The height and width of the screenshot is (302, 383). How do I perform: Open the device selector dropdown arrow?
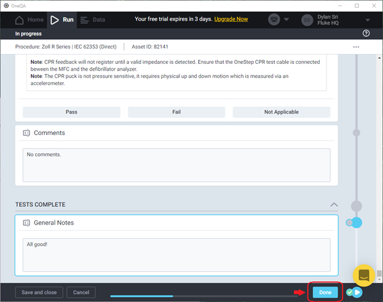point(287,20)
